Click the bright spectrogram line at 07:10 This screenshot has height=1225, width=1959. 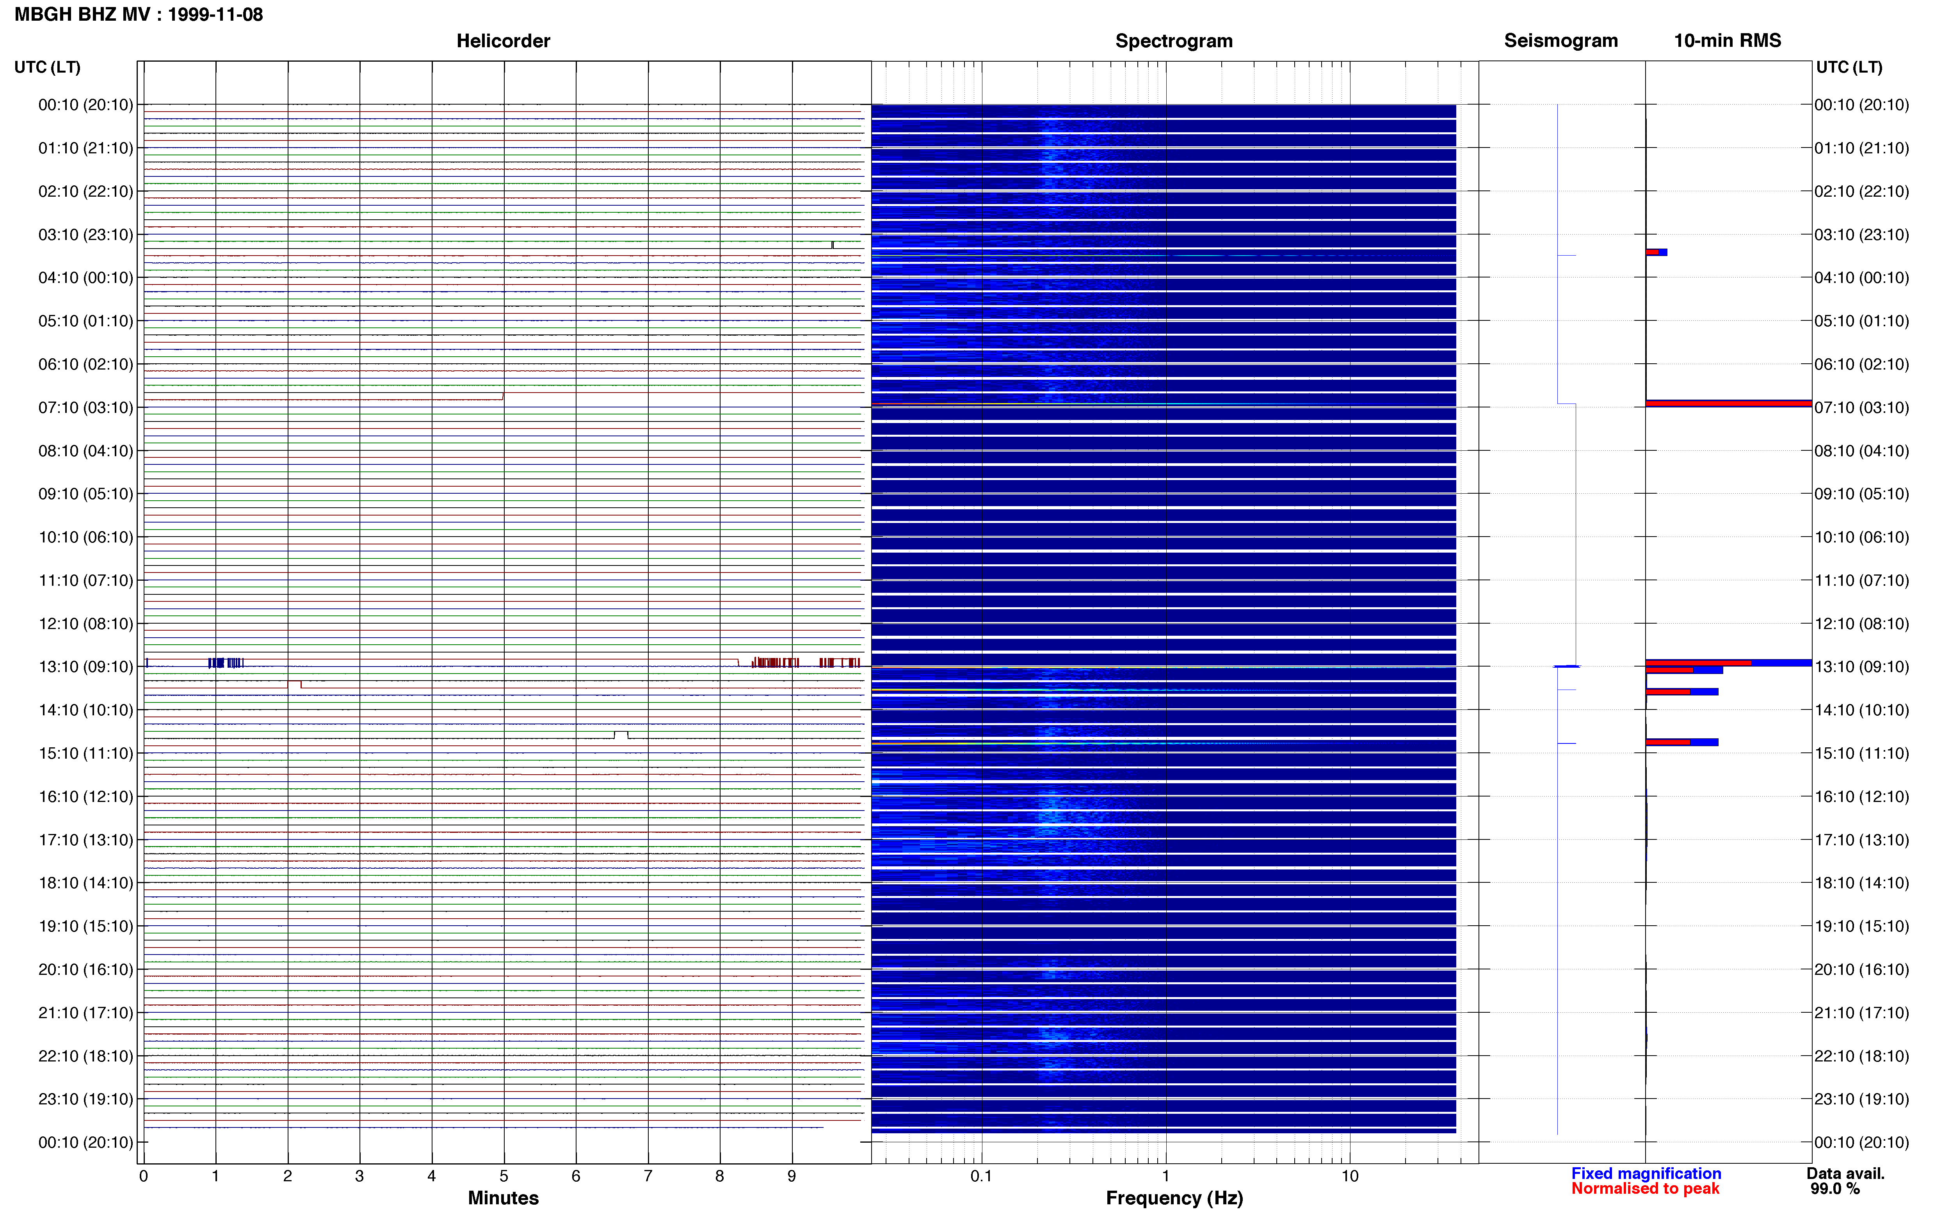coord(1164,404)
